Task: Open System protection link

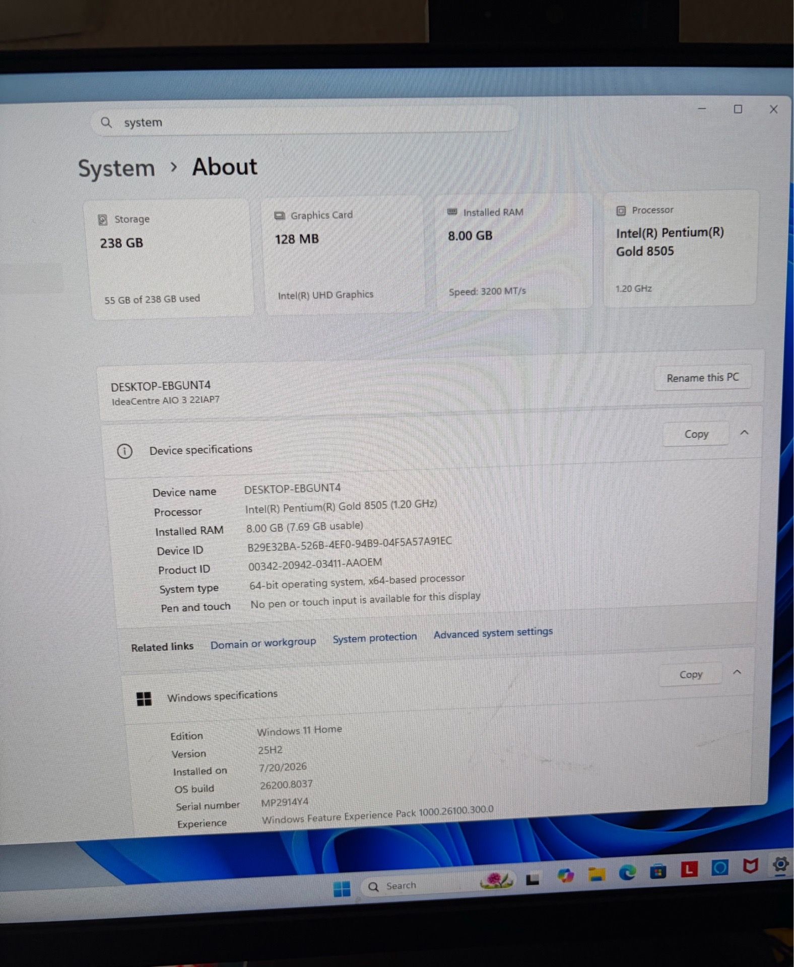Action: pos(375,638)
